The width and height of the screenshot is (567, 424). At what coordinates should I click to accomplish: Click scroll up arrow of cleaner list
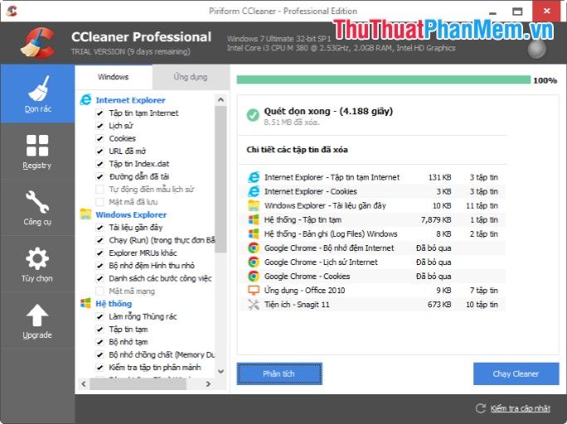click(221, 99)
